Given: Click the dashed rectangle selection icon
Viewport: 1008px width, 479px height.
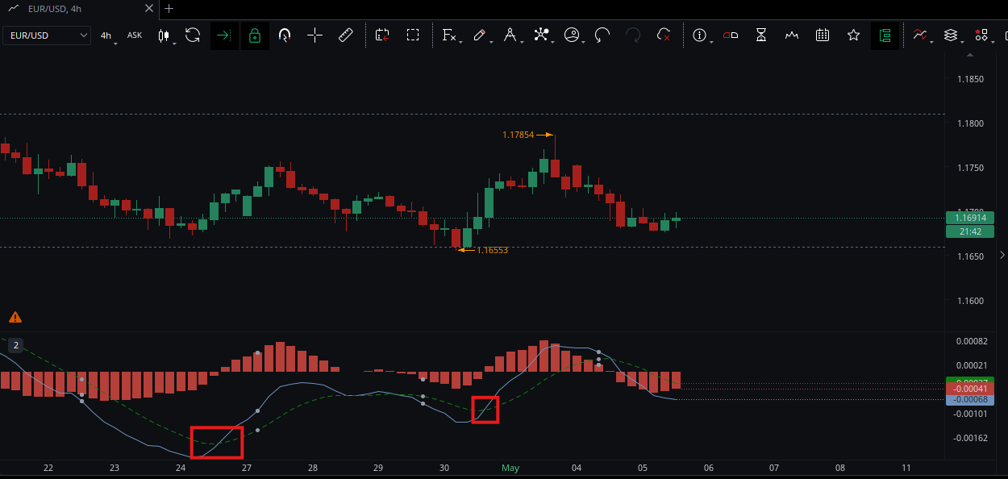Looking at the screenshot, I should click(413, 35).
